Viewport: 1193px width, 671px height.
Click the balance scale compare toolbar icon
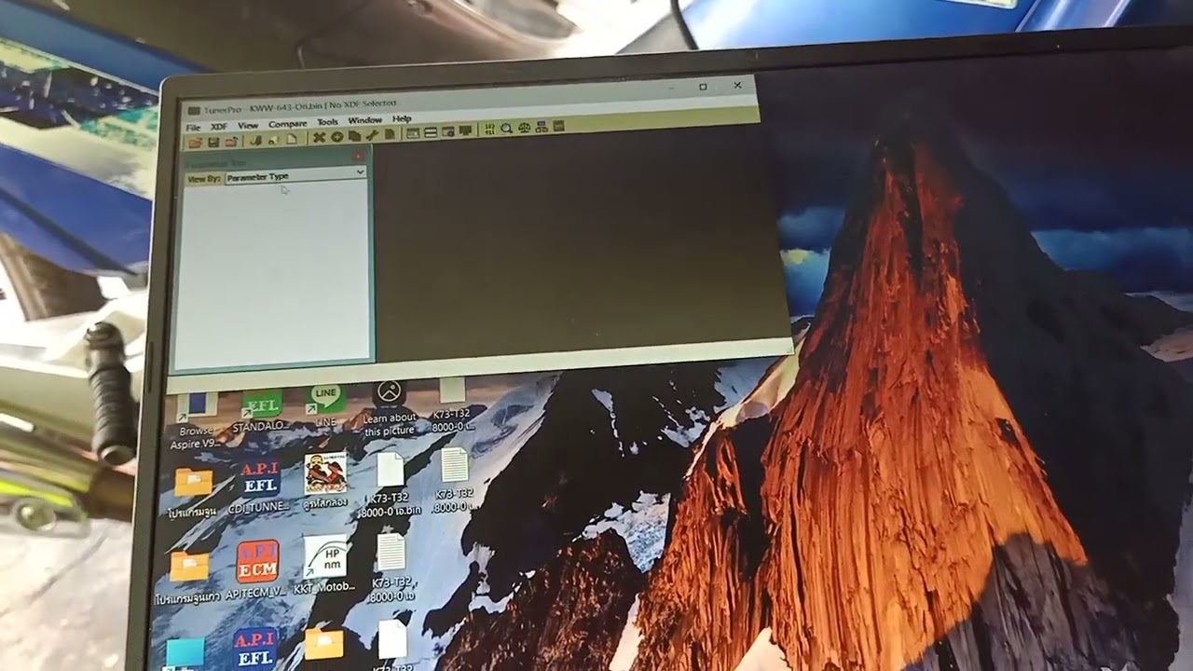tap(524, 128)
